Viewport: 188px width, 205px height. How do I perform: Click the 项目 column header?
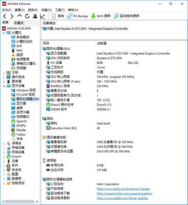(x=46, y=43)
